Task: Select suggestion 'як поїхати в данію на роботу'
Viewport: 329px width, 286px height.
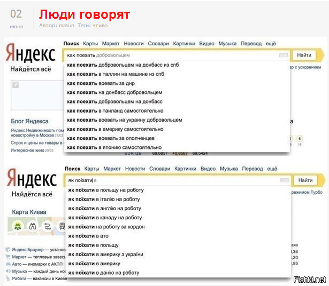Action: pyautogui.click(x=178, y=273)
